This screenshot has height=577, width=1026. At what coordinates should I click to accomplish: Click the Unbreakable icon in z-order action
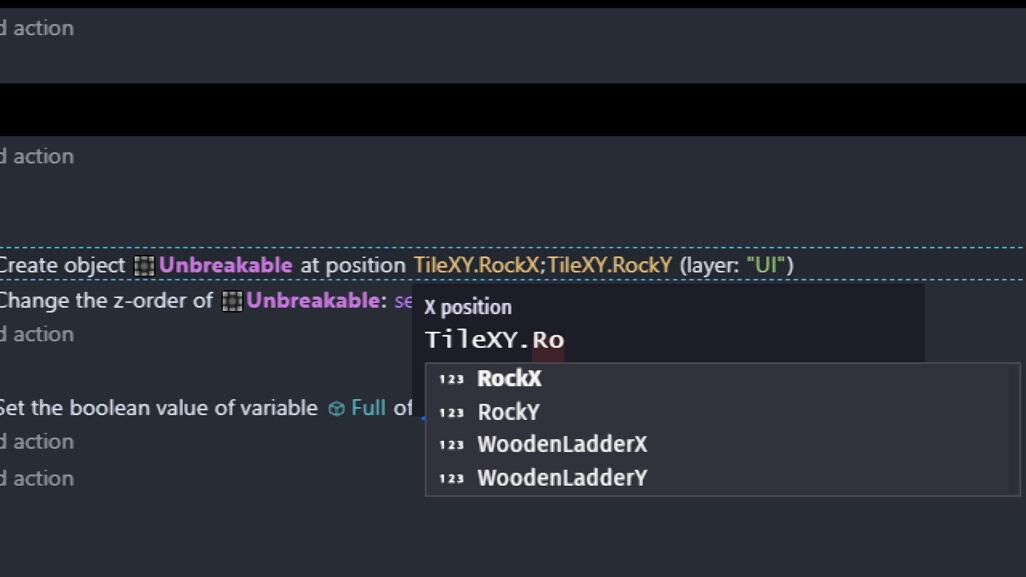(x=232, y=301)
